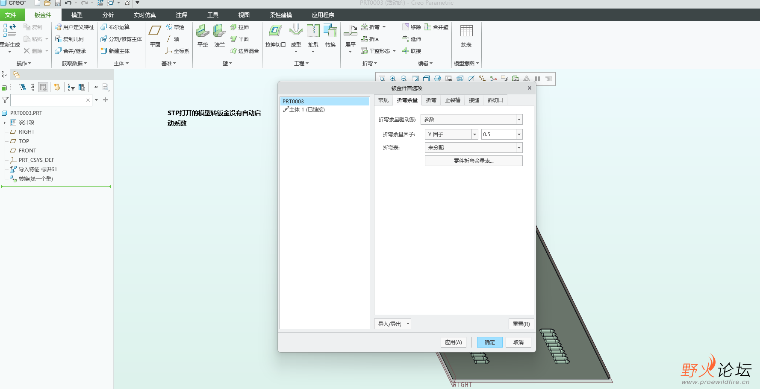The image size is (760, 389).
Task: Click the 零件折弯余量表... button
Action: [474, 161]
